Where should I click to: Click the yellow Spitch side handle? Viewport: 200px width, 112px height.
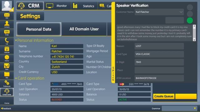[113, 43]
